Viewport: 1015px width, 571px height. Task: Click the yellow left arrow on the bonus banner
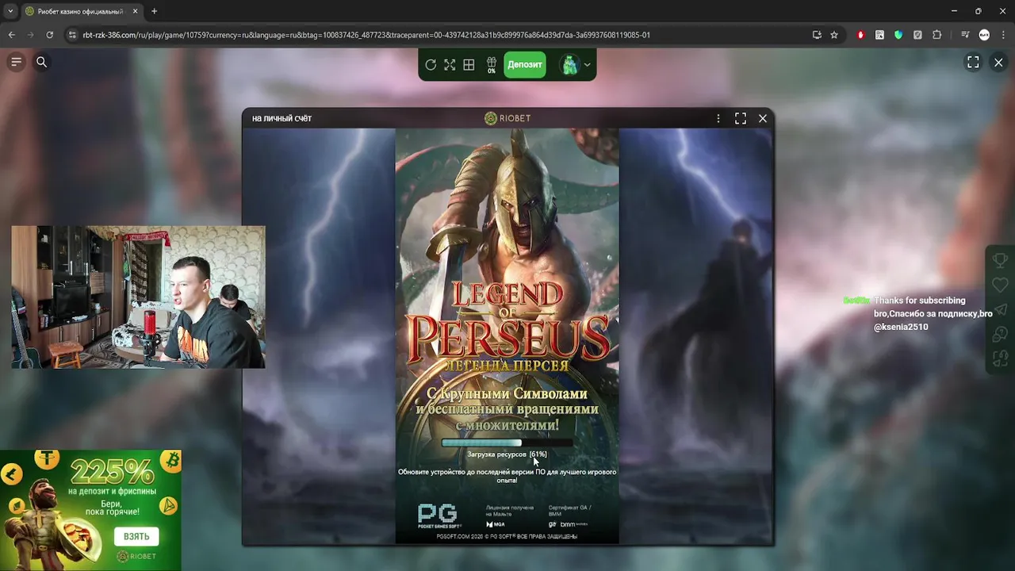(x=11, y=474)
